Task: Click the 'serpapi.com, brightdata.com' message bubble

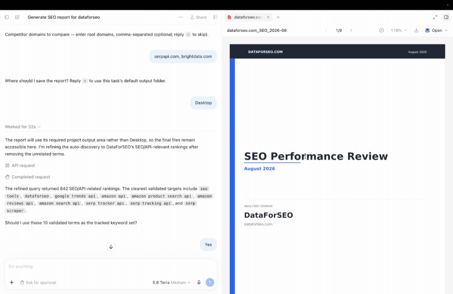Action: pos(183,57)
